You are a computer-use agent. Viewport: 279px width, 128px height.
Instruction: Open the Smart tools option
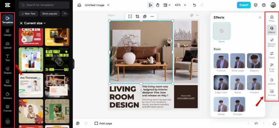point(271,67)
